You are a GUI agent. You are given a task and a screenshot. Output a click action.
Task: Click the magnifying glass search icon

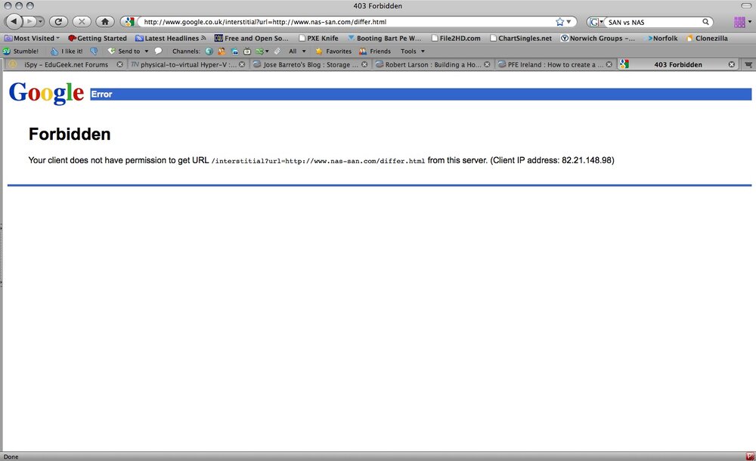click(x=705, y=22)
